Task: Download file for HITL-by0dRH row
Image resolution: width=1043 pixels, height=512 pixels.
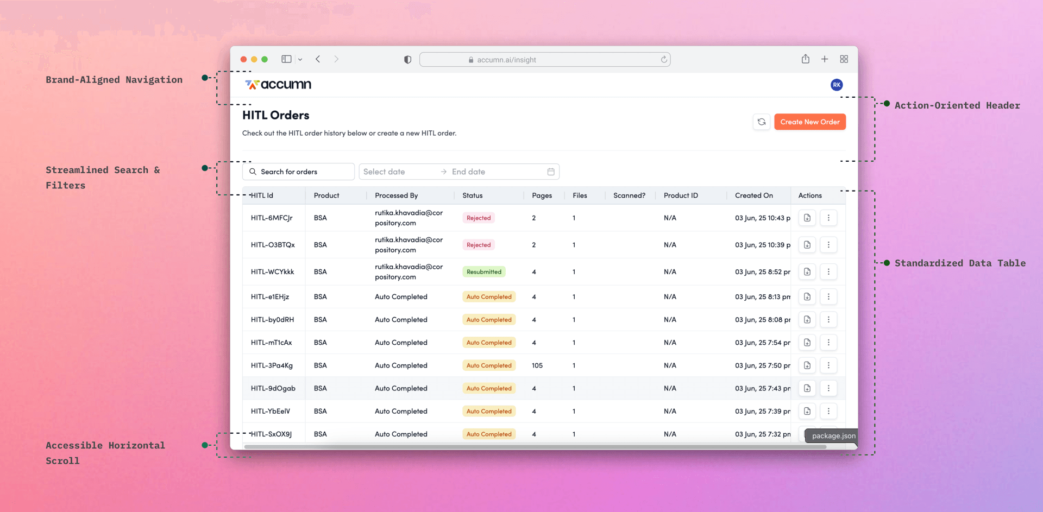Action: point(807,320)
